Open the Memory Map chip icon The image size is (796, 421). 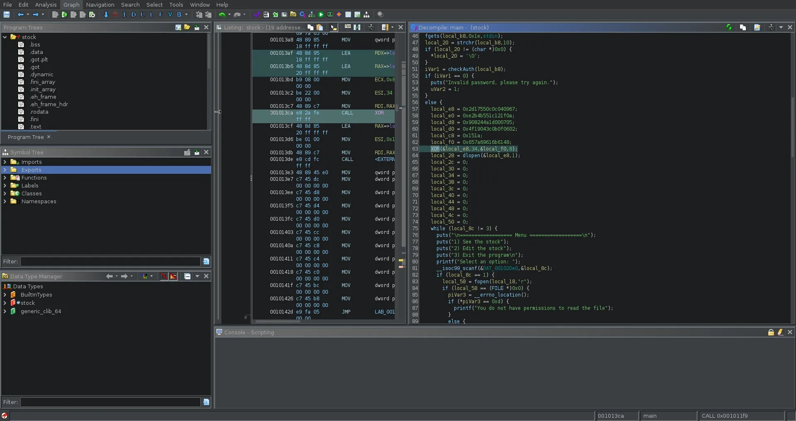click(330, 15)
